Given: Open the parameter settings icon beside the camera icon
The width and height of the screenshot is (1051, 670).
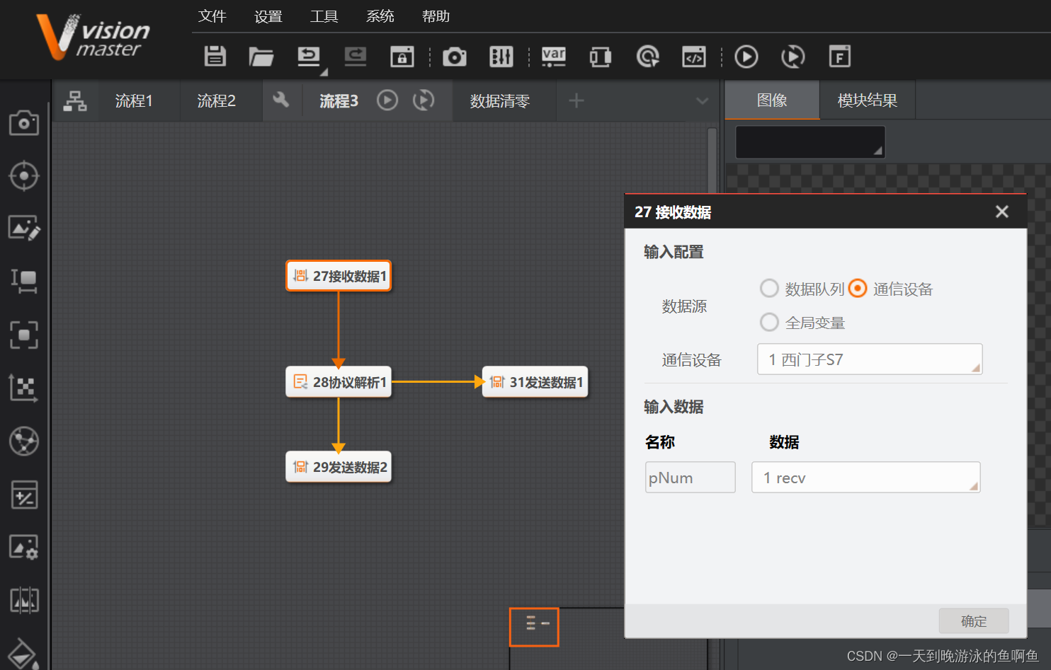Looking at the screenshot, I should coord(501,57).
